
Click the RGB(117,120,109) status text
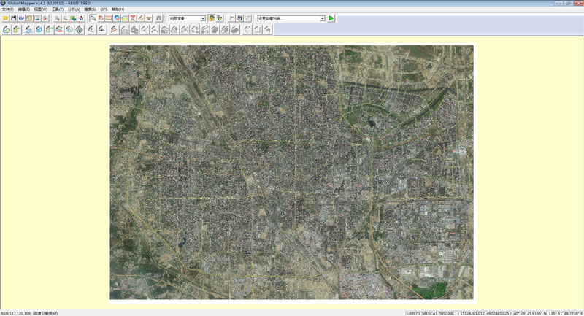(16, 313)
